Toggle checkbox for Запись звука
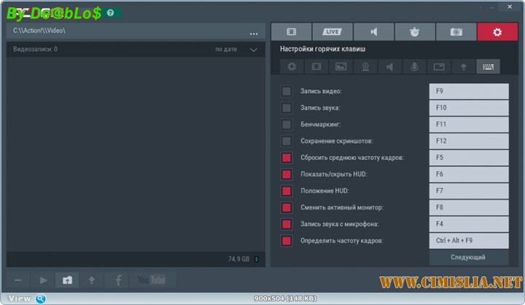 (x=287, y=108)
